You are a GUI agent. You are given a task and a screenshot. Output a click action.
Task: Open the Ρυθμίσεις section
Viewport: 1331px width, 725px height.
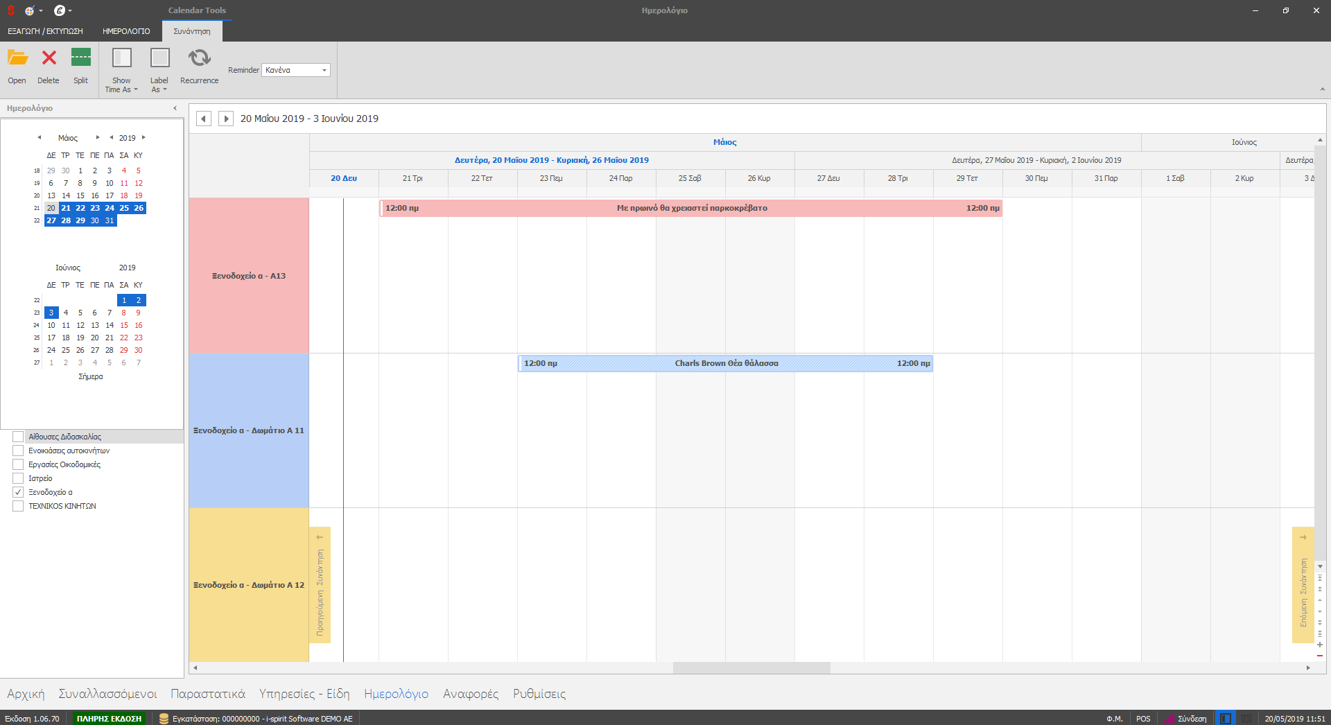tap(539, 694)
